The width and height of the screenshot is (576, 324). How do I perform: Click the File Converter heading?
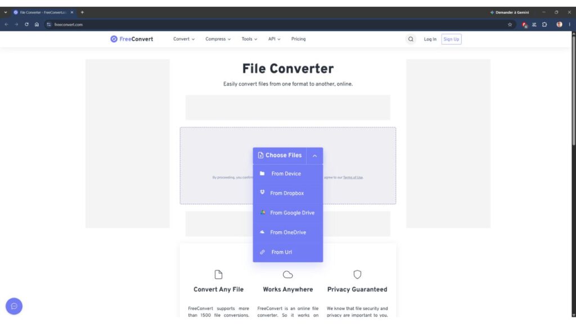(x=288, y=69)
